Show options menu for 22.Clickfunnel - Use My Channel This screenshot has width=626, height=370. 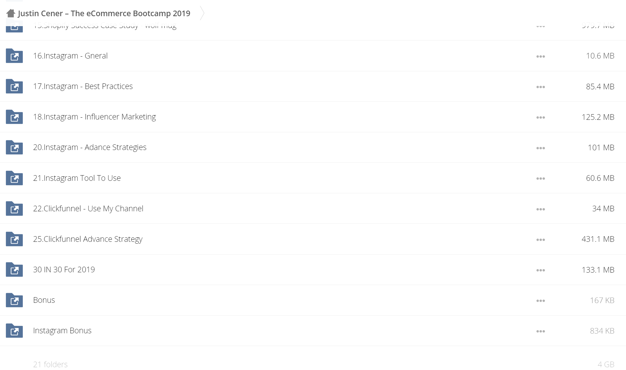pyautogui.click(x=541, y=209)
